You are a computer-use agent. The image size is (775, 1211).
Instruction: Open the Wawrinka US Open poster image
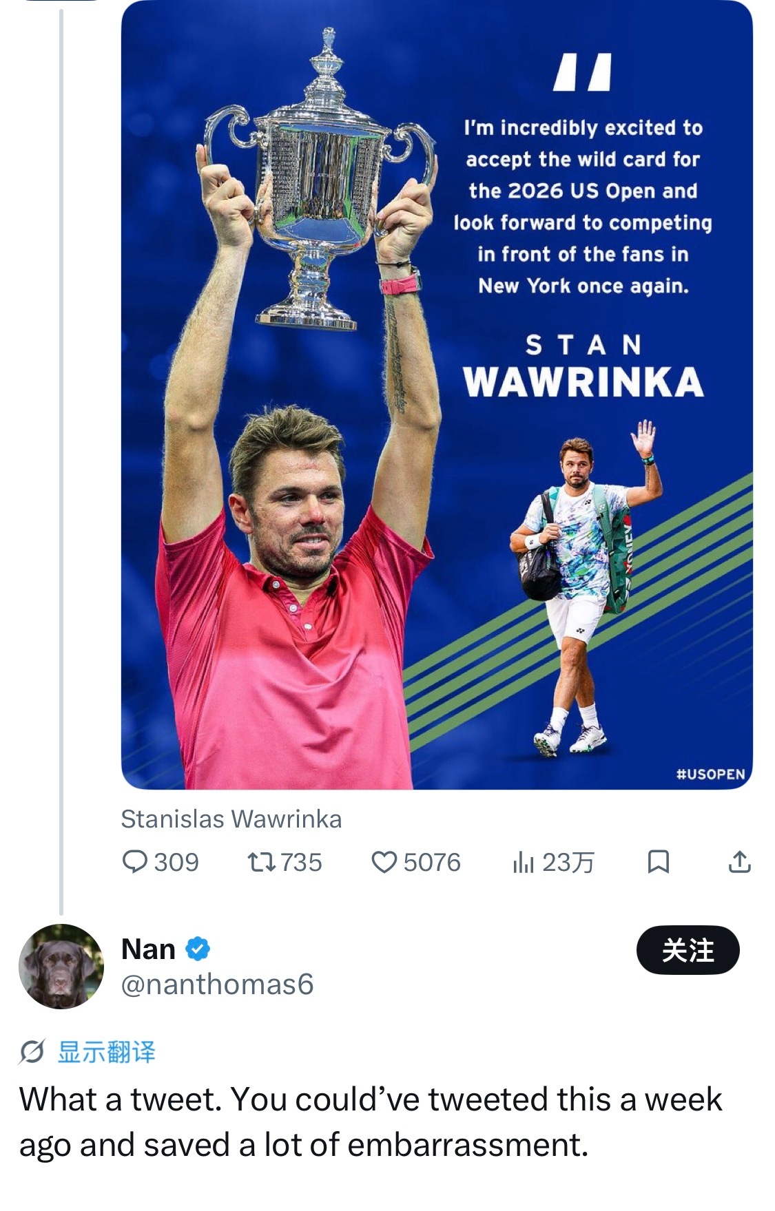click(x=437, y=395)
